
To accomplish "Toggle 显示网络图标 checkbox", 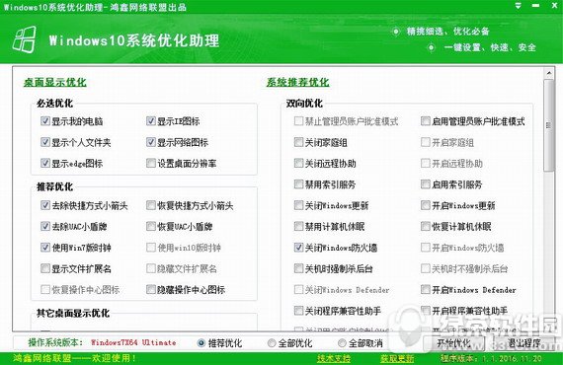I will 151,142.
